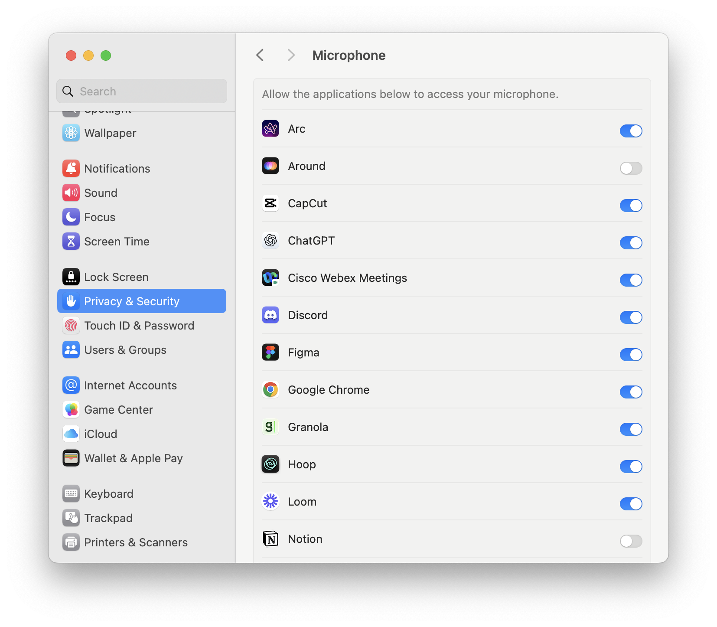
Task: Click the Google Chrome icon
Action: [271, 390]
